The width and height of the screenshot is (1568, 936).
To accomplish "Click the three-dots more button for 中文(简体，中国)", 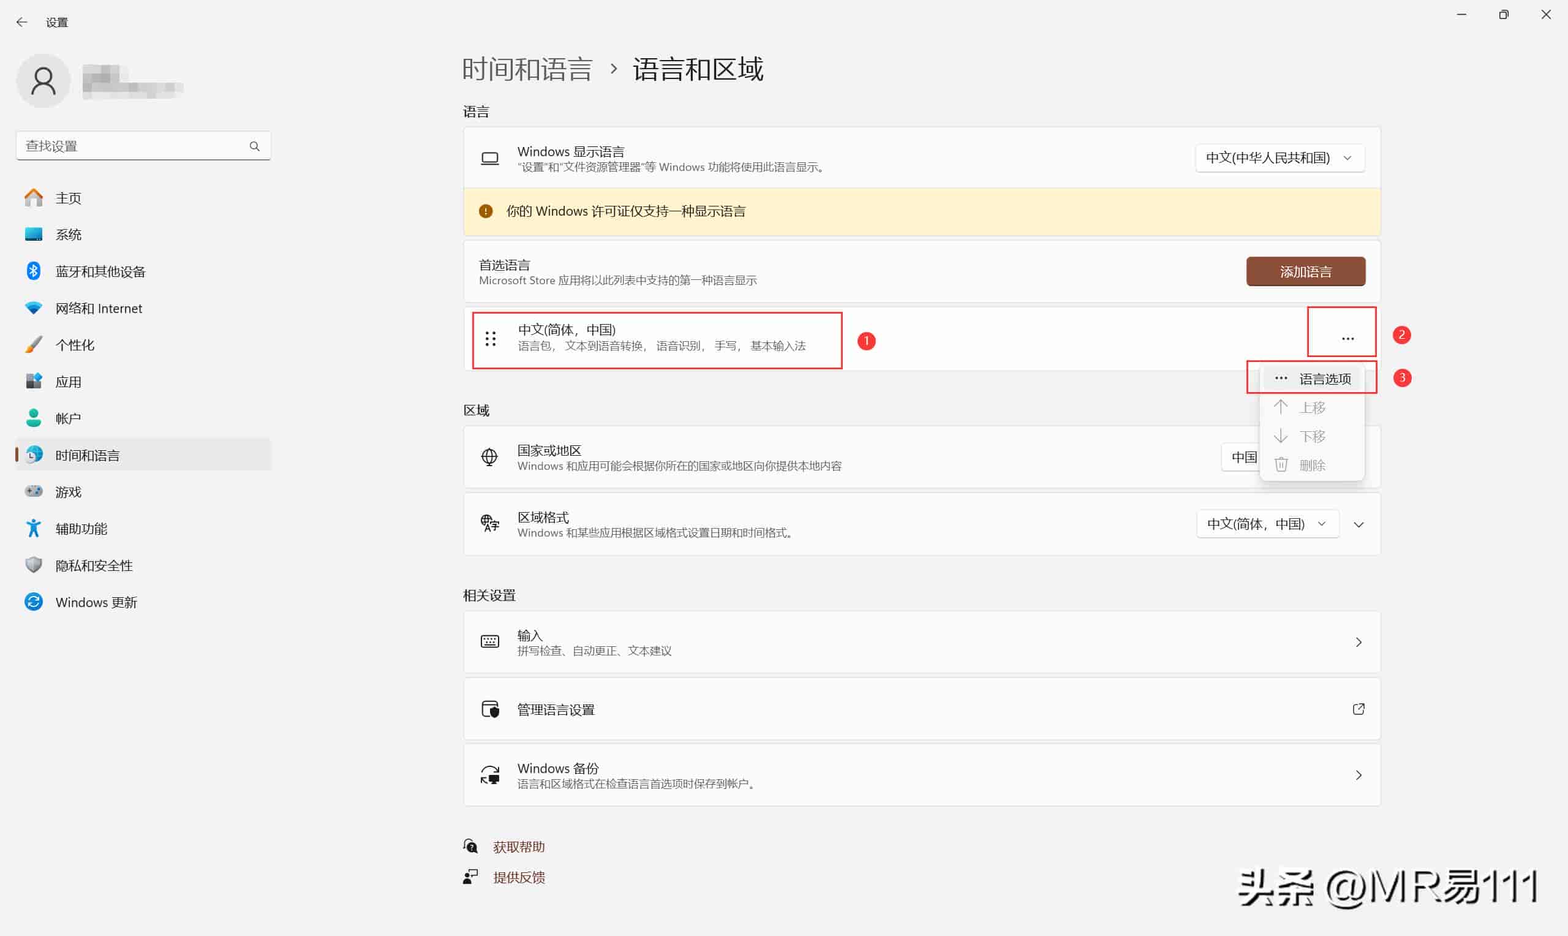I will [1347, 339].
